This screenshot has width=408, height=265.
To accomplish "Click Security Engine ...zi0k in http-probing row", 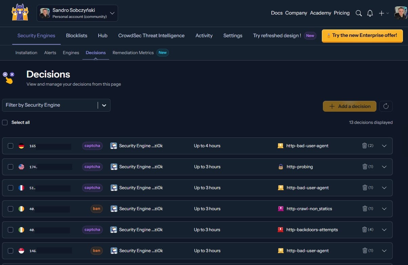I will (x=141, y=167).
